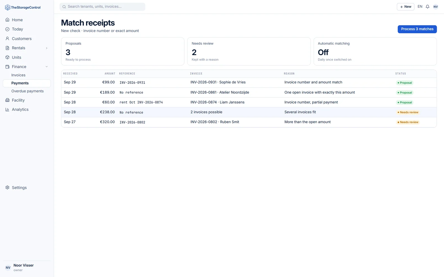Click Process 3 matches button

417,29
